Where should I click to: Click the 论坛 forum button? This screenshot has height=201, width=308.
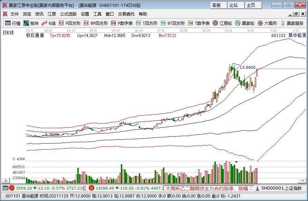pyautogui.click(x=236, y=5)
